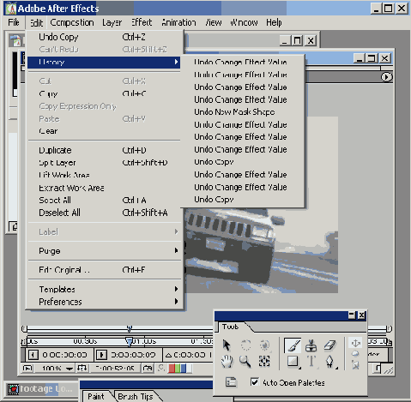Click the always preview this view icon

[27, 369]
